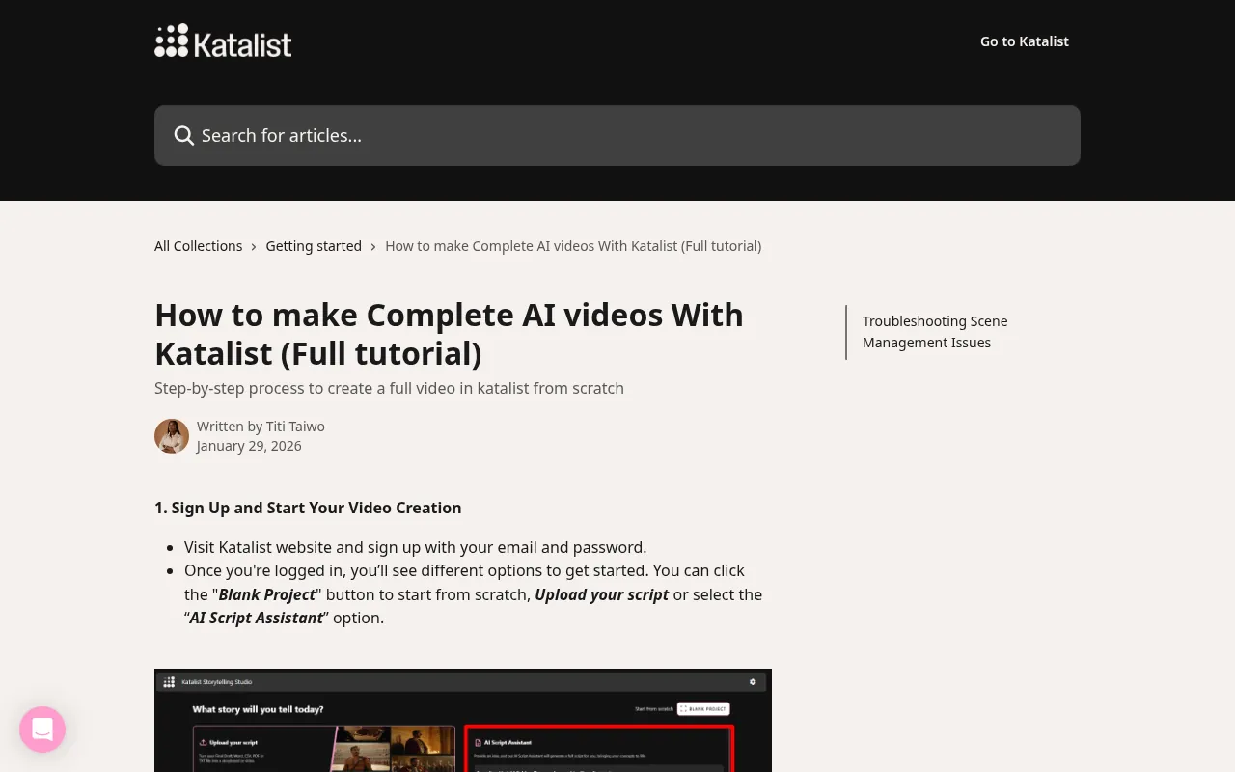Click the bold Upload your script text

(x=602, y=594)
